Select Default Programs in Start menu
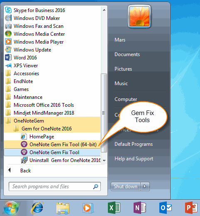This screenshot has width=200, height=216. (134, 144)
